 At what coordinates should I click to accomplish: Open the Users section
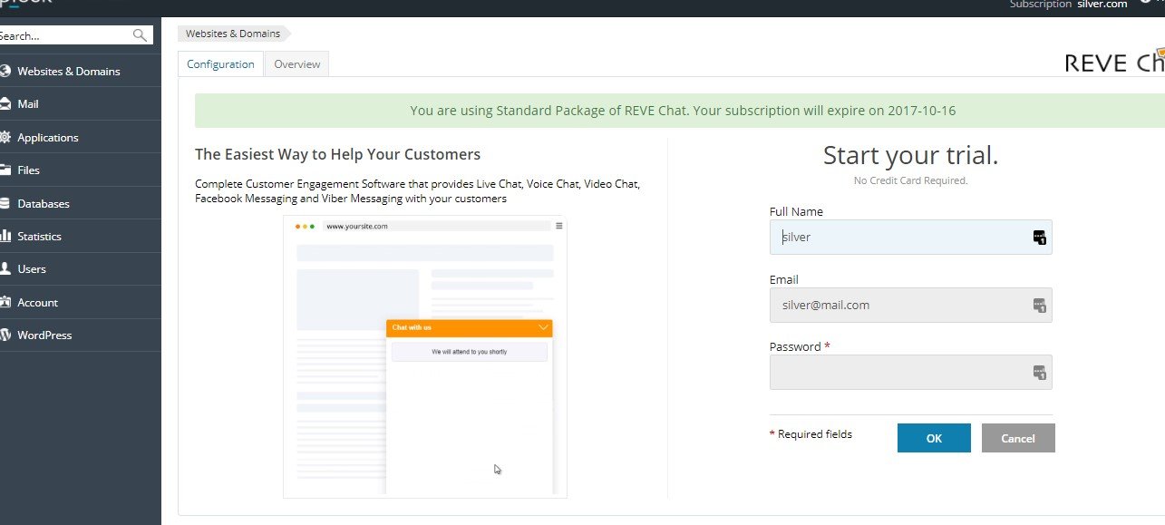pyautogui.click(x=31, y=269)
